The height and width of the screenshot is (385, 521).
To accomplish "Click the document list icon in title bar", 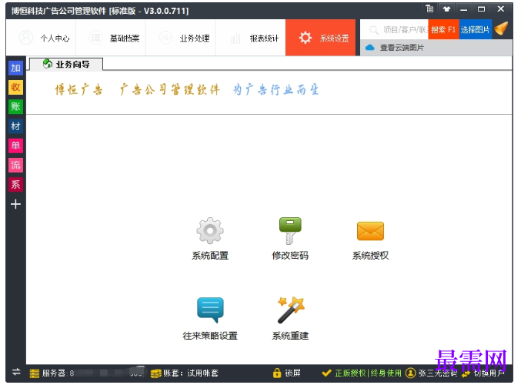I will (429, 9).
